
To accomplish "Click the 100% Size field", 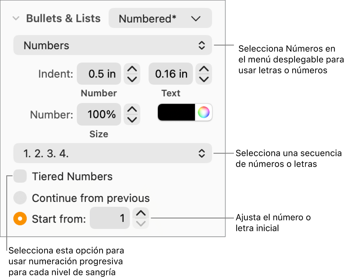I will click(x=99, y=114).
